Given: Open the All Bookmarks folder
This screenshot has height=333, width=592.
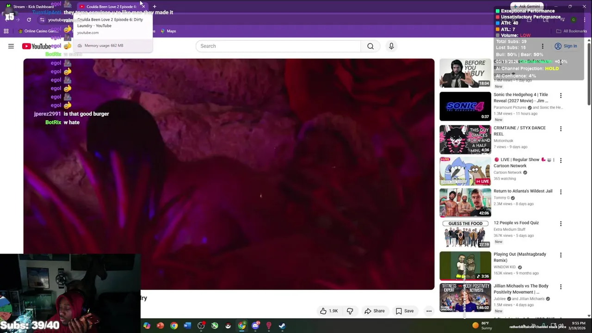Looking at the screenshot, I should tap(571, 31).
